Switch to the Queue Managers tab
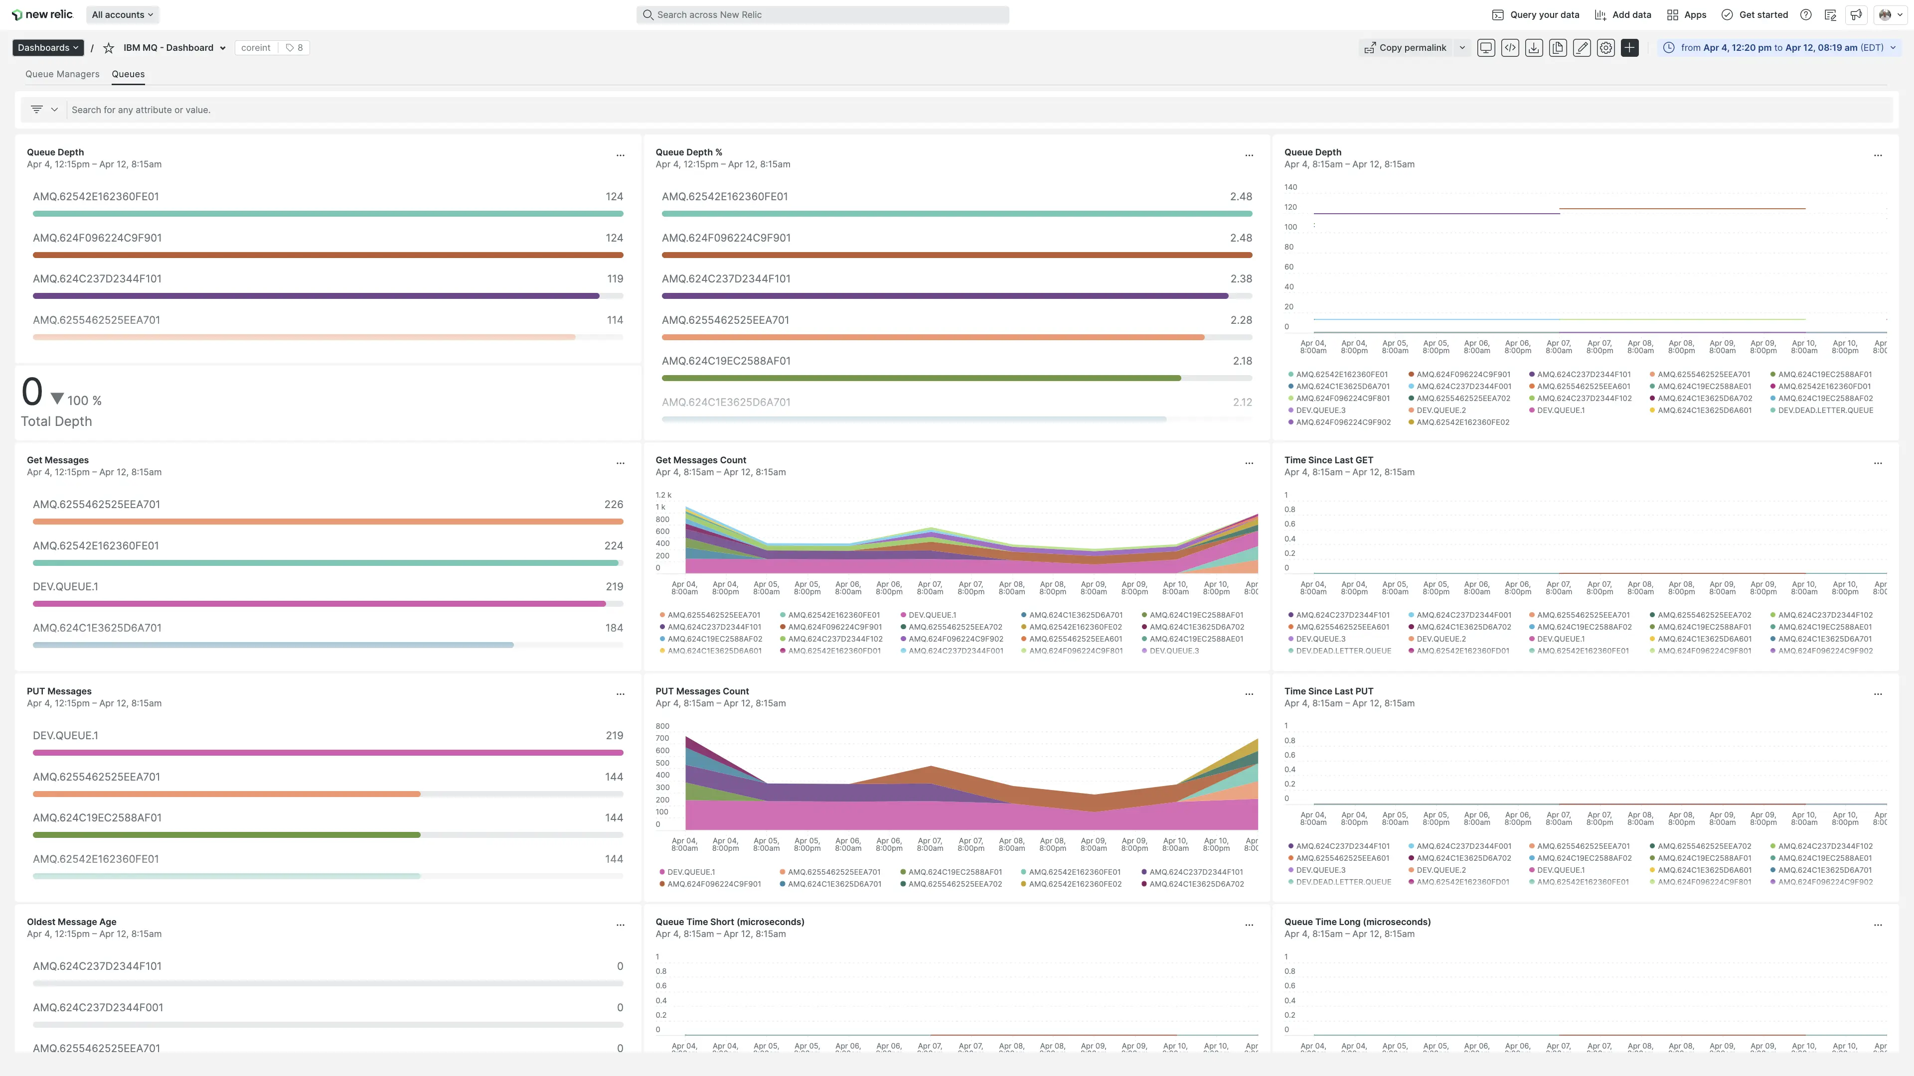Image resolution: width=1914 pixels, height=1076 pixels. [x=62, y=74]
